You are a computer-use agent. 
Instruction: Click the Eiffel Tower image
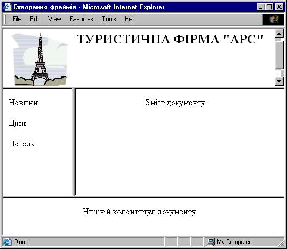pyautogui.click(x=40, y=59)
